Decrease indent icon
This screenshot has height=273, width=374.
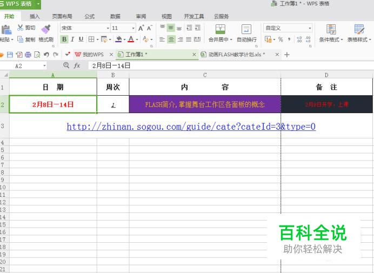(x=189, y=28)
